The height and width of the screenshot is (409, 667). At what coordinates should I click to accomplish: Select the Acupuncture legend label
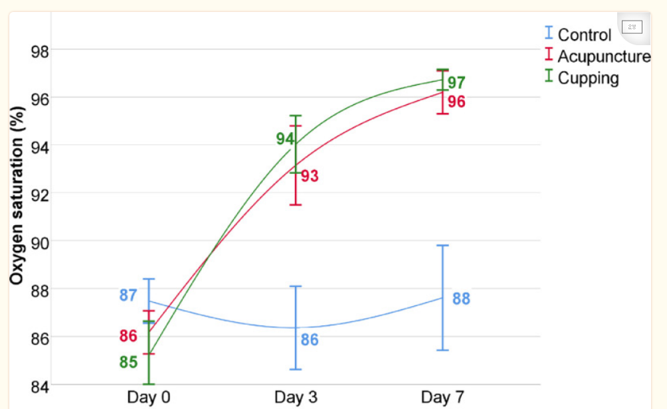pyautogui.click(x=604, y=56)
